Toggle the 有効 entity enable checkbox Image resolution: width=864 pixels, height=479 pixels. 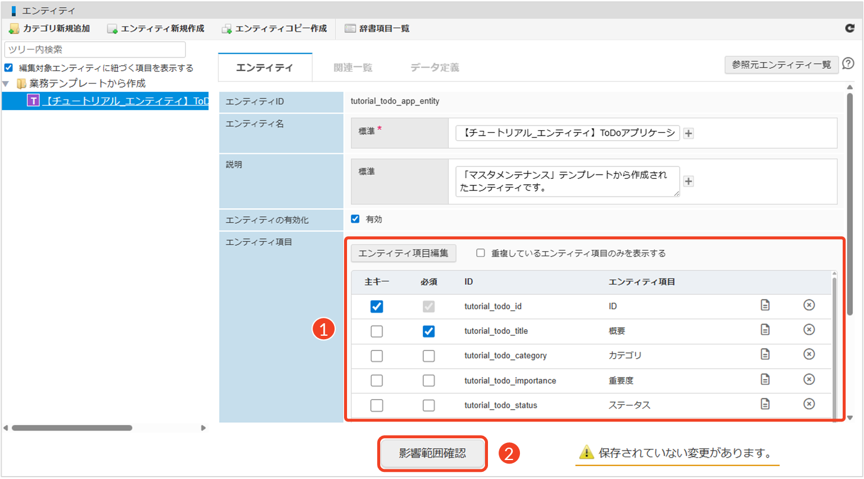pos(355,219)
